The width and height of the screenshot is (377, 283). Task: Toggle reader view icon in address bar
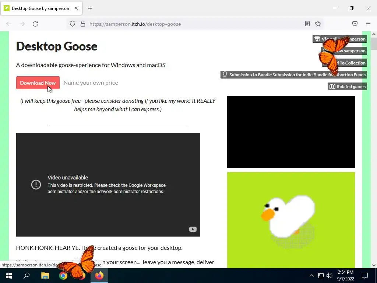(307, 24)
